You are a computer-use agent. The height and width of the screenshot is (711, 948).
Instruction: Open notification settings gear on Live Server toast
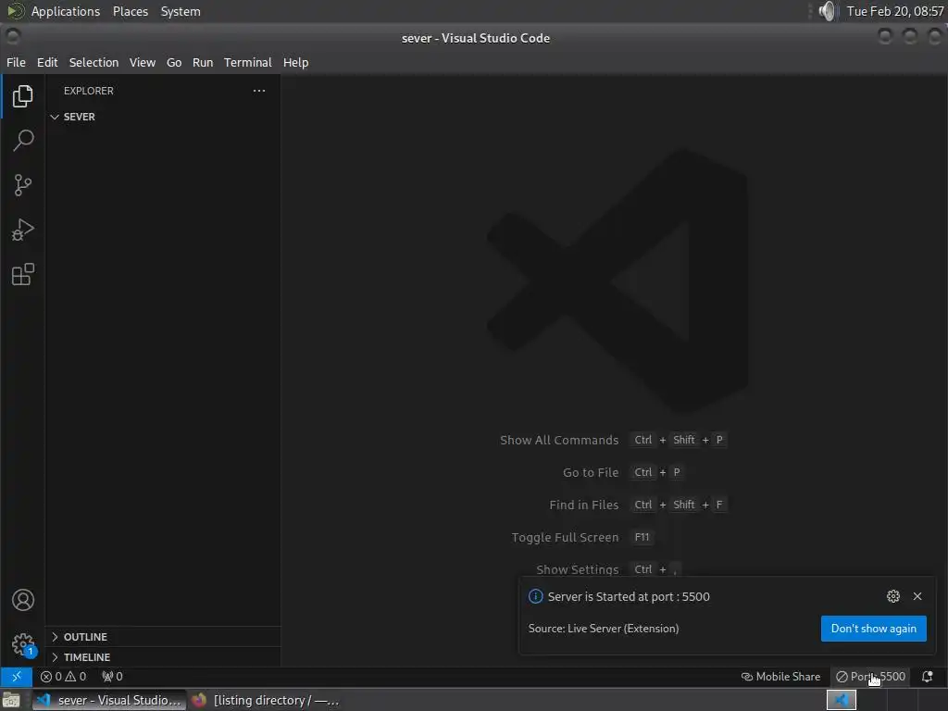[x=893, y=596]
